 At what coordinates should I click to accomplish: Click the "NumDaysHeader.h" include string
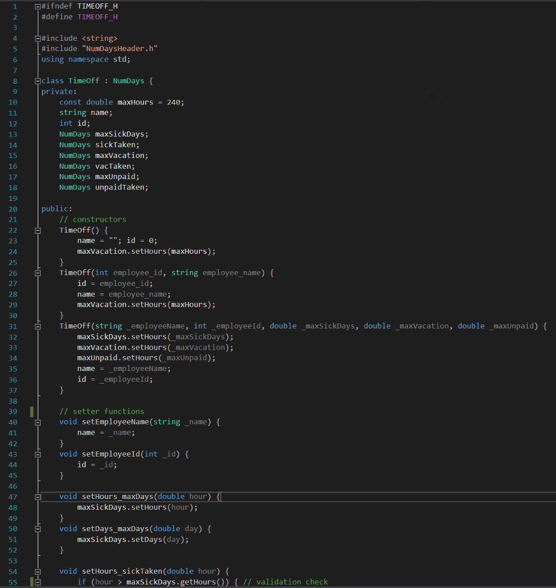(x=119, y=49)
